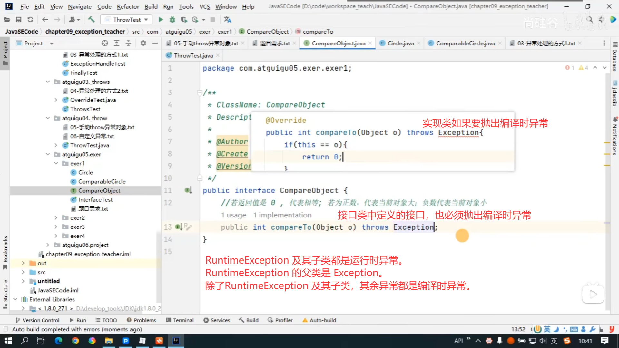This screenshot has height=348, width=619.
Task: Click the Save All disk icon
Action: (19, 20)
